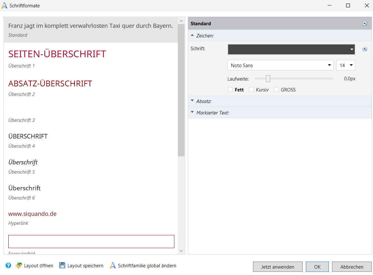Select the ABSATZ-ÜBERSCHRIFT format entry
Image resolution: width=373 pixels, height=275 pixels.
[50, 84]
